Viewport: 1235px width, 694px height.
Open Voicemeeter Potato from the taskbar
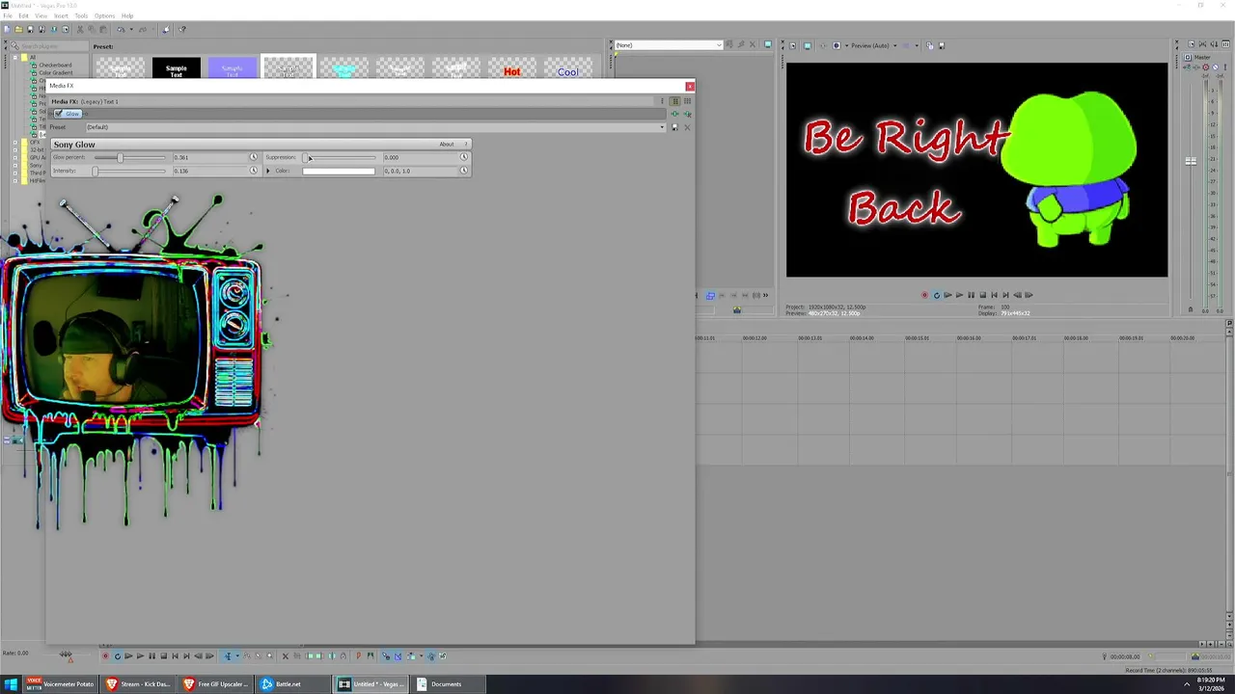coord(60,684)
